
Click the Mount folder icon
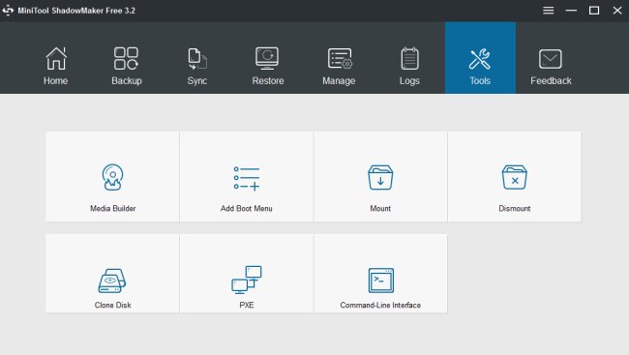[x=380, y=177]
